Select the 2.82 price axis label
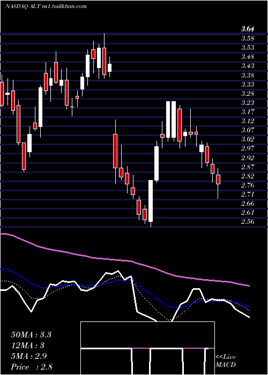The width and height of the screenshot is (268, 375). (248, 176)
